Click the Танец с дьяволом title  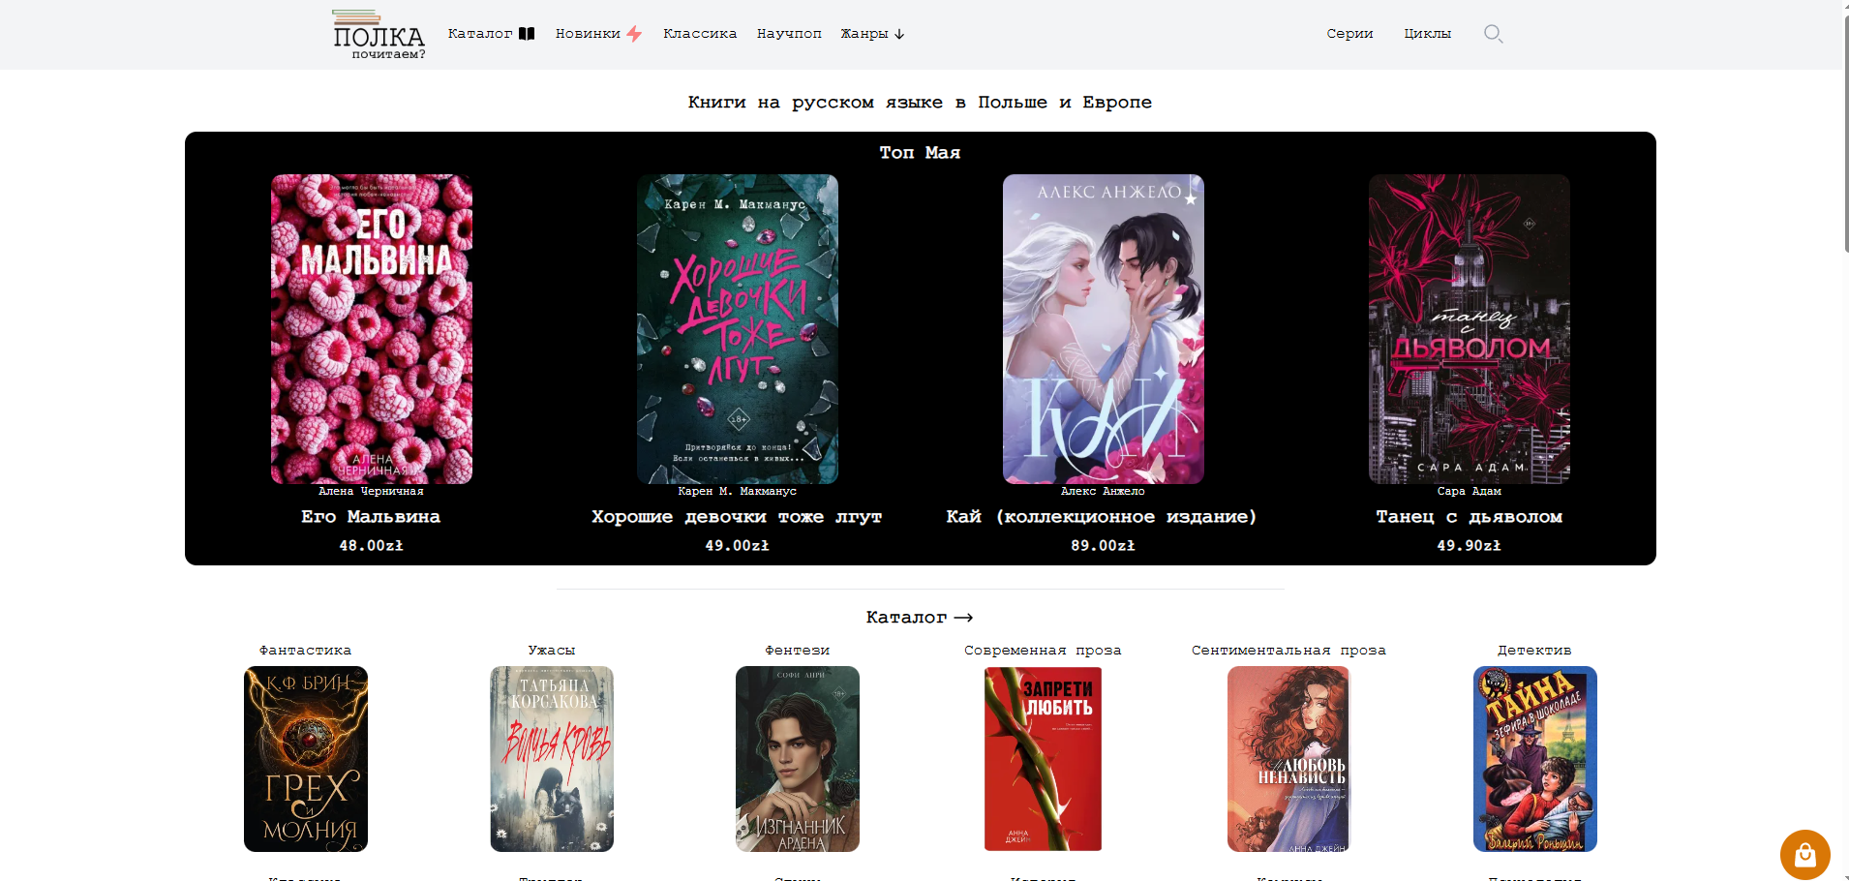point(1470,517)
